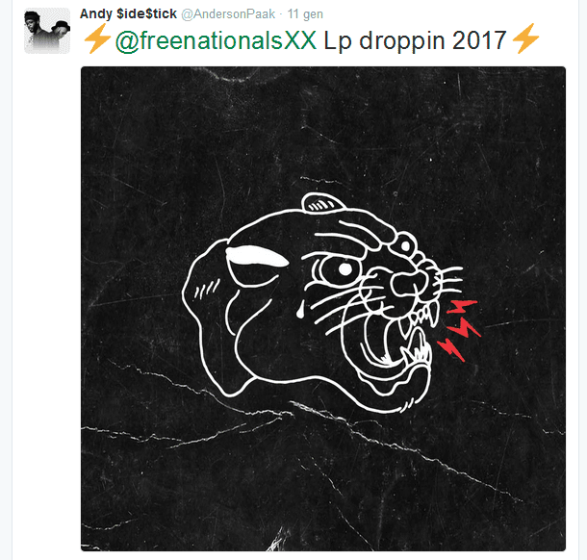Click the panther's small ear on top
The height and width of the screenshot is (560, 587).
pos(323,203)
